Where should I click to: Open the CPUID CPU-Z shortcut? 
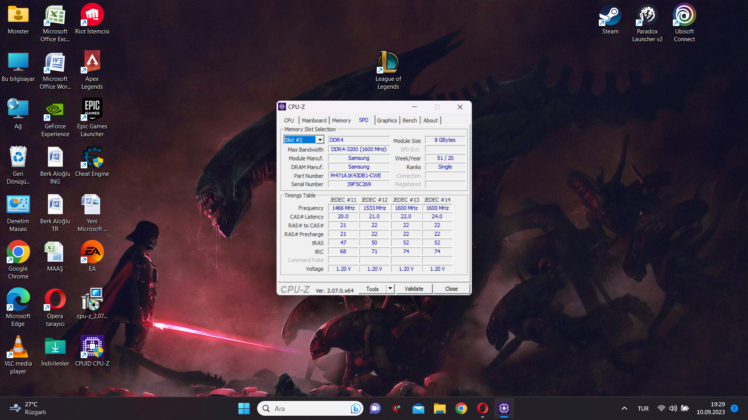point(92,347)
